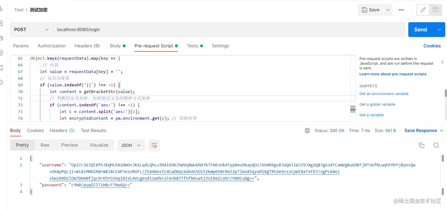Switch response view to Pretty
The width and height of the screenshot is (447, 210).
click(22, 145)
